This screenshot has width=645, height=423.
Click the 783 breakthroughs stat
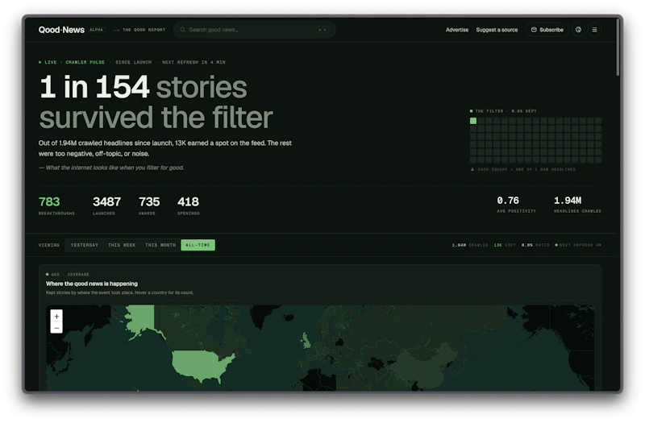[56, 205]
